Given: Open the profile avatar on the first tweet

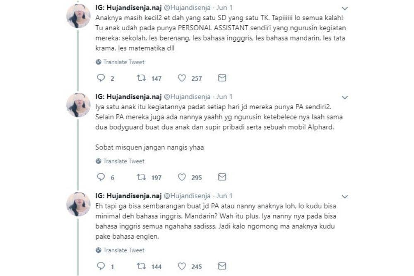Looking at the screenshot, I should (78, 16).
